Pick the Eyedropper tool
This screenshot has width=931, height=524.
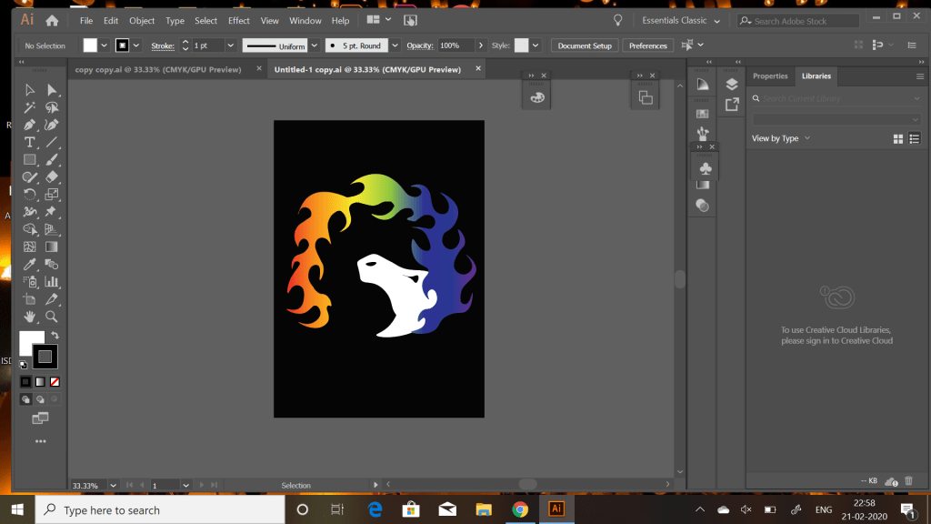tap(29, 265)
